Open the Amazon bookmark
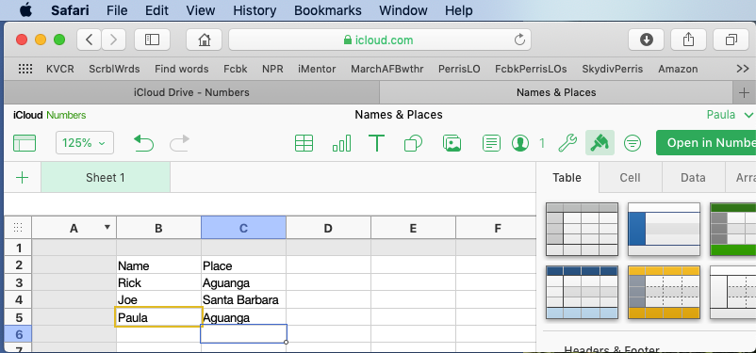Viewport: 756px width, 353px height. 678,69
